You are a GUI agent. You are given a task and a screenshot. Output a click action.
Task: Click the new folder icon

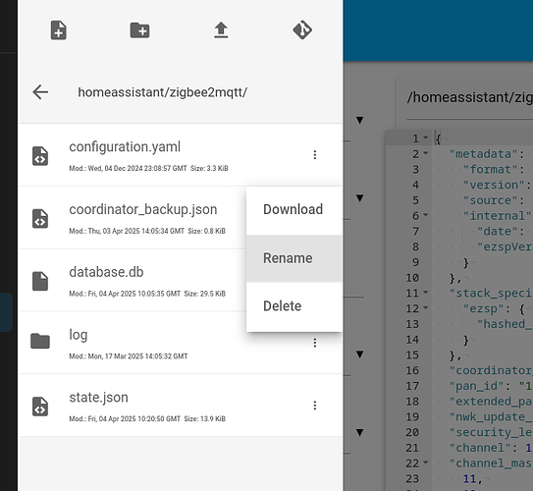(139, 30)
